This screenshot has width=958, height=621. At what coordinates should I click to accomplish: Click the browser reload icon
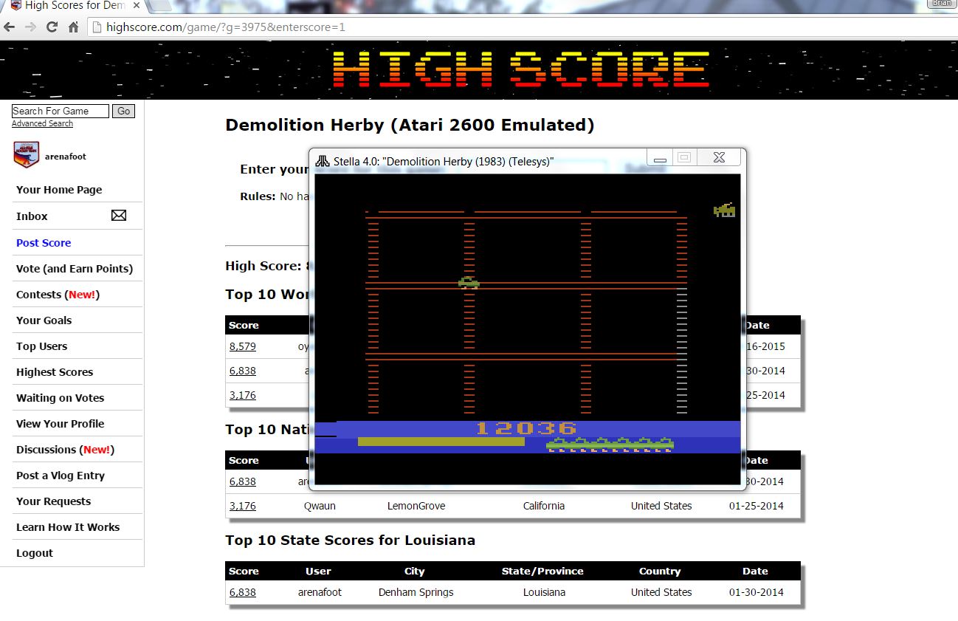click(52, 27)
